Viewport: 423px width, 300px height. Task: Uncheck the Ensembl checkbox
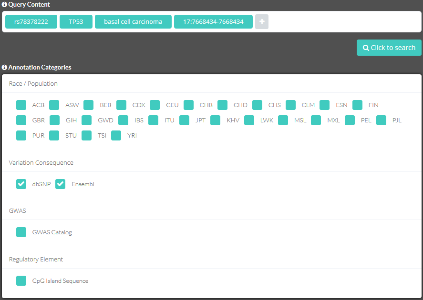coord(61,184)
